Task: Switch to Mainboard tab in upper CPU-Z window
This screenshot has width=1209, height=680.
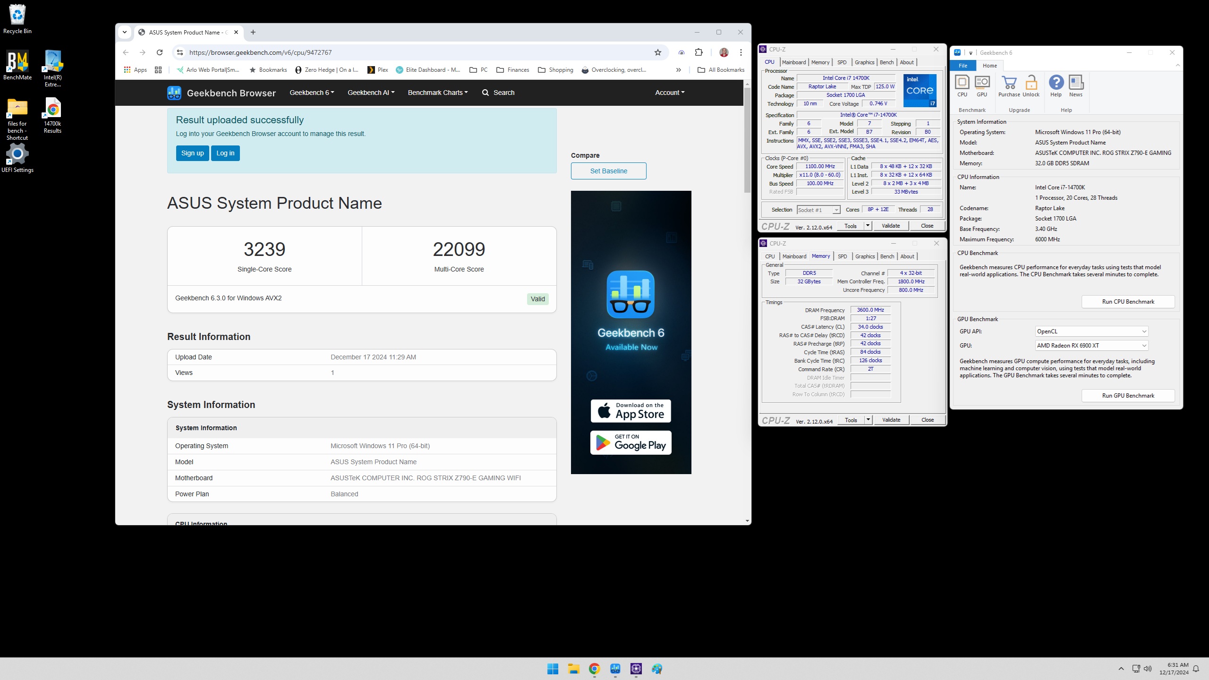Action: 794,62
